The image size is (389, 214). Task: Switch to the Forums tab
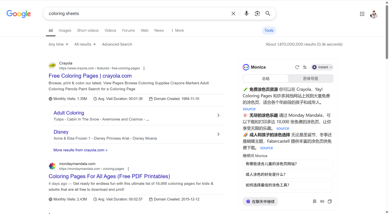[x=128, y=30]
